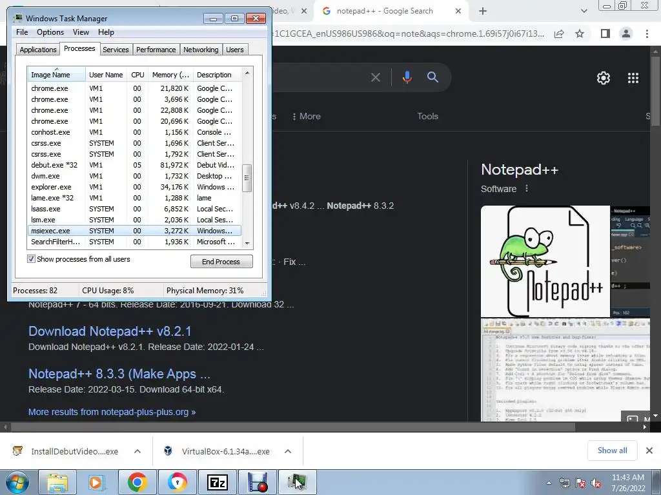Click the Google voice search microphone icon
This screenshot has height=495, width=661.
[407, 77]
